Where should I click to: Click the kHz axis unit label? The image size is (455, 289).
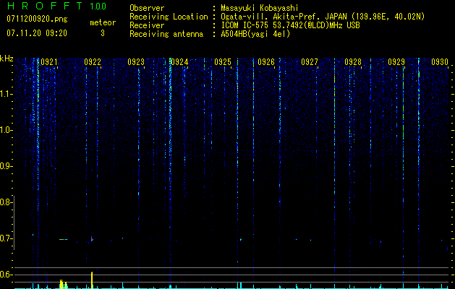pos(7,59)
